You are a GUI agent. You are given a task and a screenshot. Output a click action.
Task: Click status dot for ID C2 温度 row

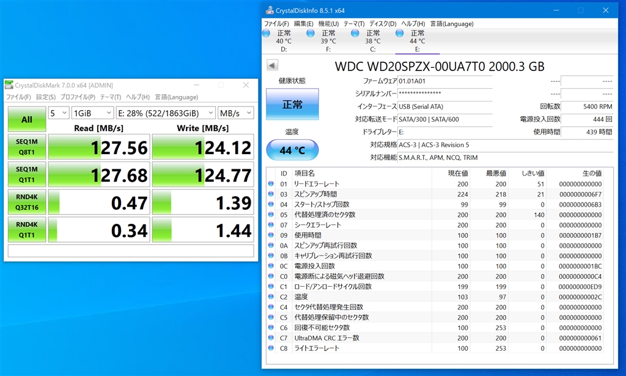(x=271, y=297)
